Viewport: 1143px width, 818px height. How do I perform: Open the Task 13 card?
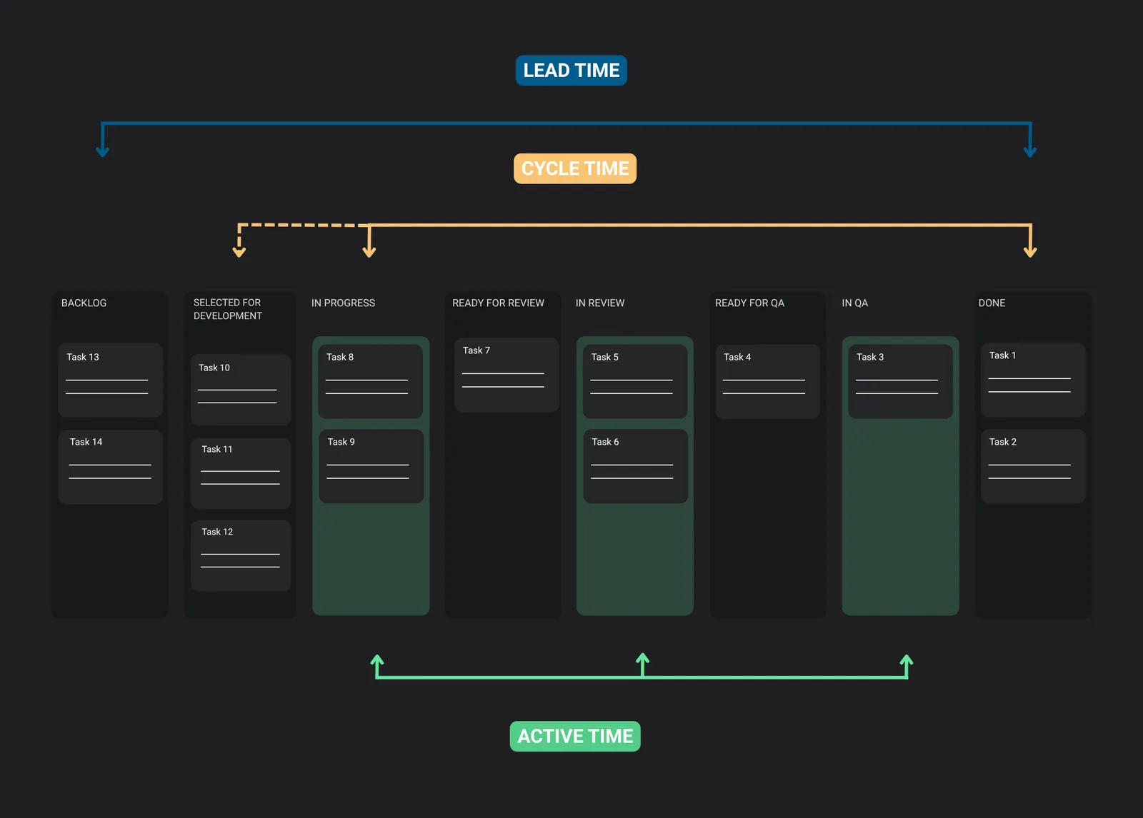111,380
